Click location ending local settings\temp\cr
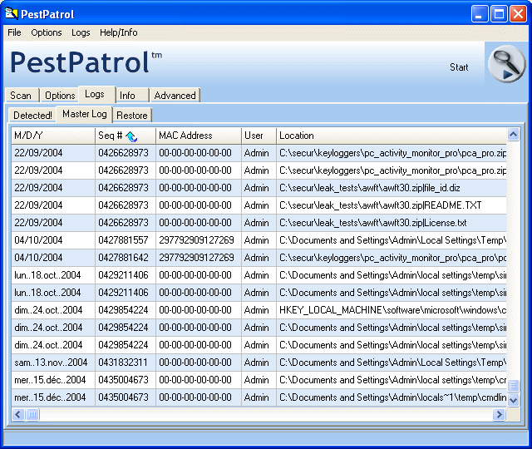This screenshot has width=532, height=449. (x=392, y=380)
